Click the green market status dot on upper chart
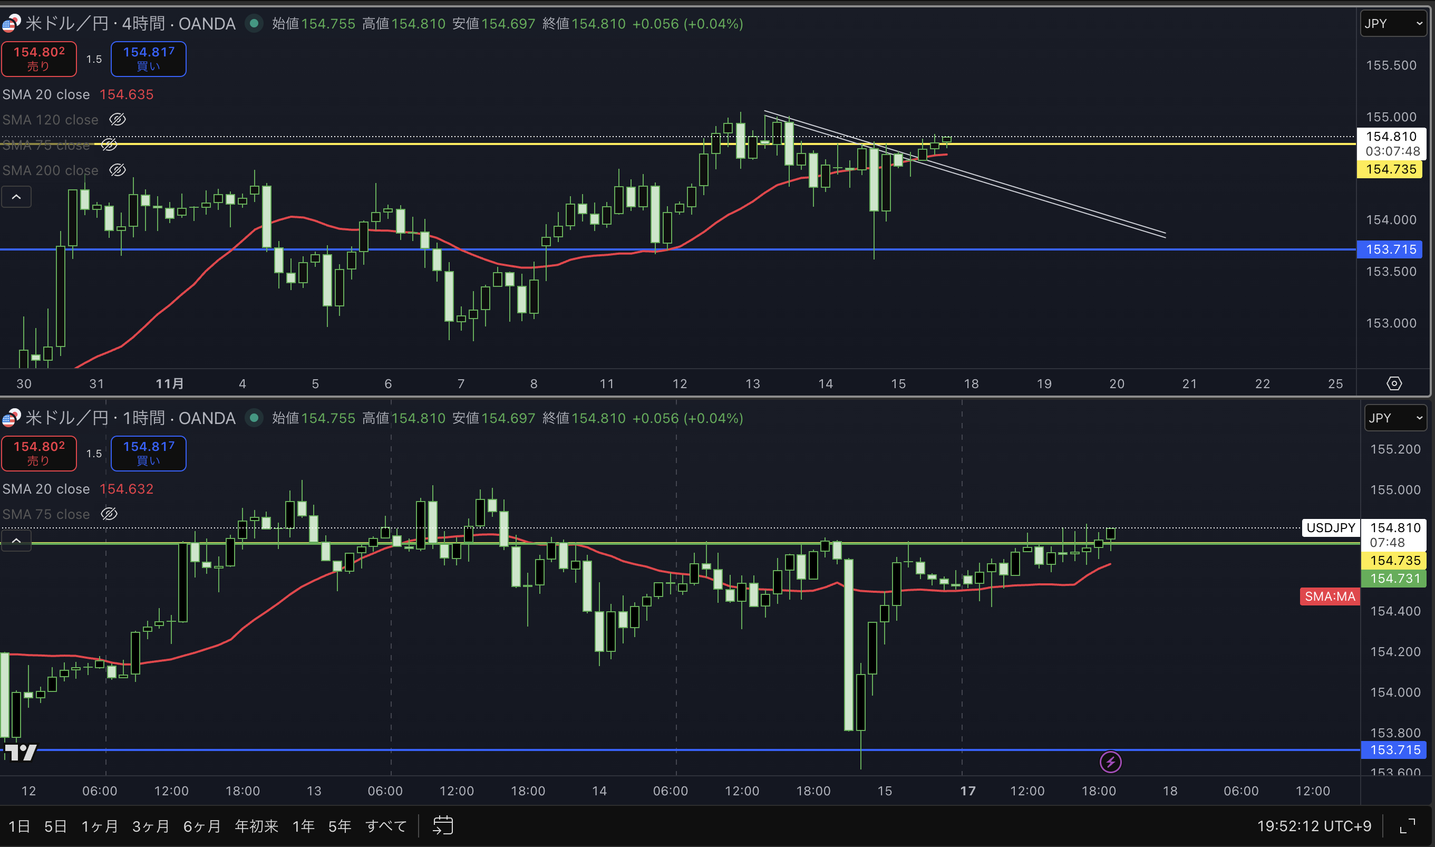Screen dimensions: 1435x847 coord(255,23)
